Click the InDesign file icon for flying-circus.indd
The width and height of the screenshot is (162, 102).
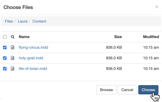(x=13, y=47)
